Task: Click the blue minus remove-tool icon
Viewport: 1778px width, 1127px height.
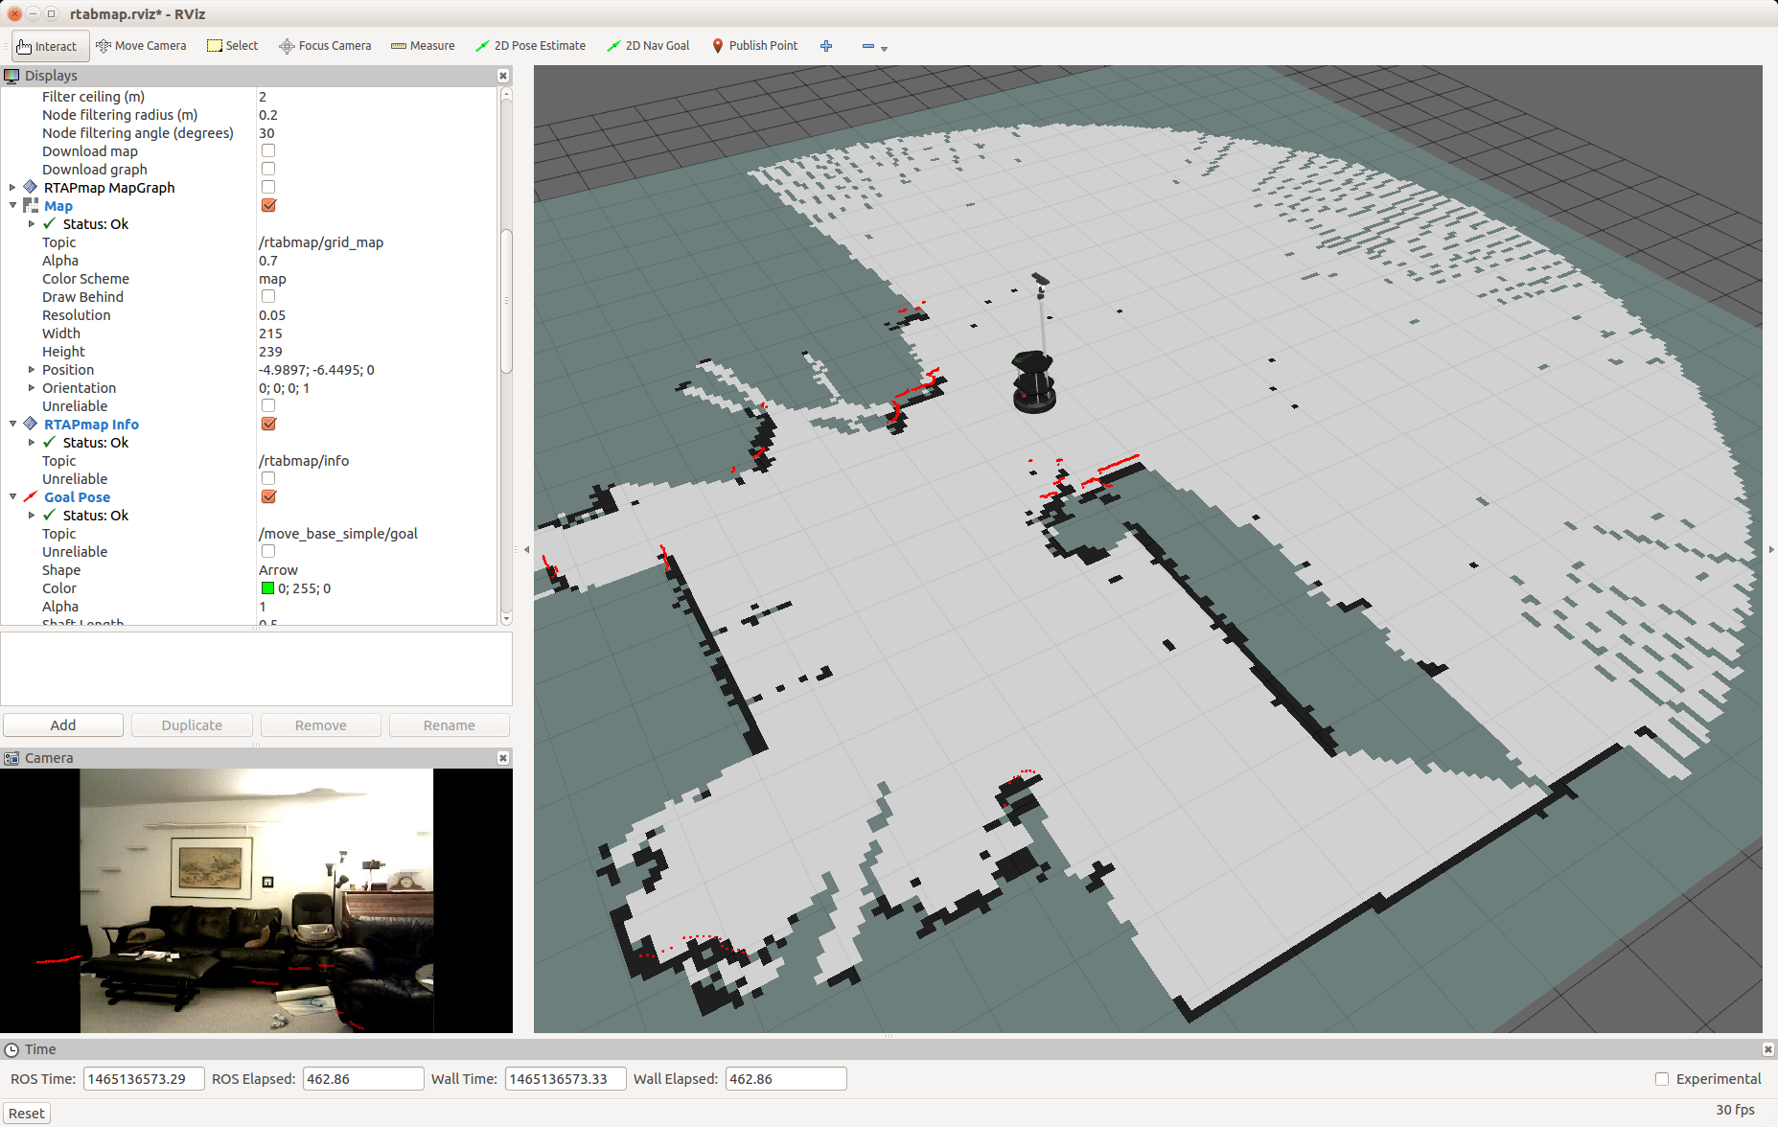Action: 867,46
